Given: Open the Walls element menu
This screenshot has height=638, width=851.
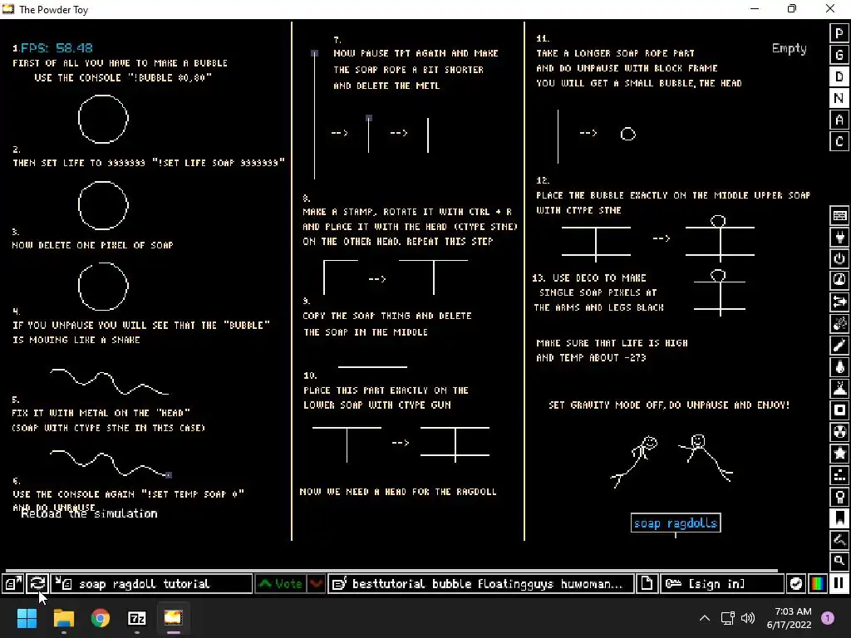Looking at the screenshot, I should pyautogui.click(x=839, y=215).
